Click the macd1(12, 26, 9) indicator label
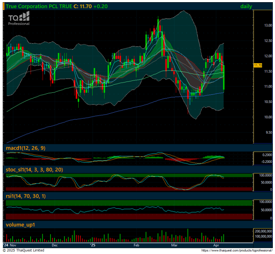Image resolution: width=275 pixels, height=254 pixels. pyautogui.click(x=25, y=148)
